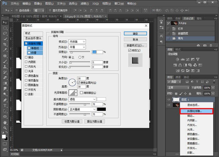Open layer 填充 fill dropdown arrow
219x157 pixels.
tap(213, 93)
